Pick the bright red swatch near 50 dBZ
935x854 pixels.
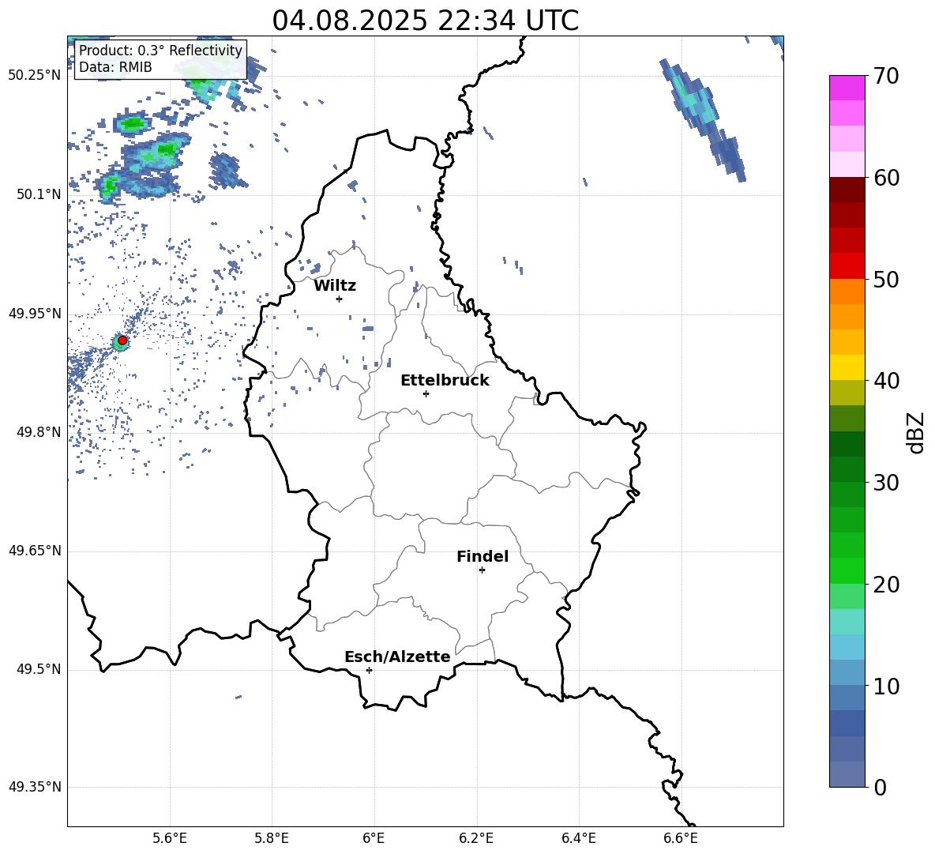[847, 266]
